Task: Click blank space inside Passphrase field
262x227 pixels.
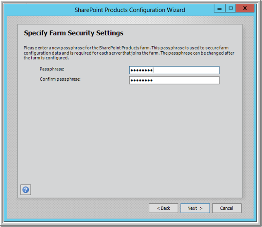Action: [x=186, y=70]
